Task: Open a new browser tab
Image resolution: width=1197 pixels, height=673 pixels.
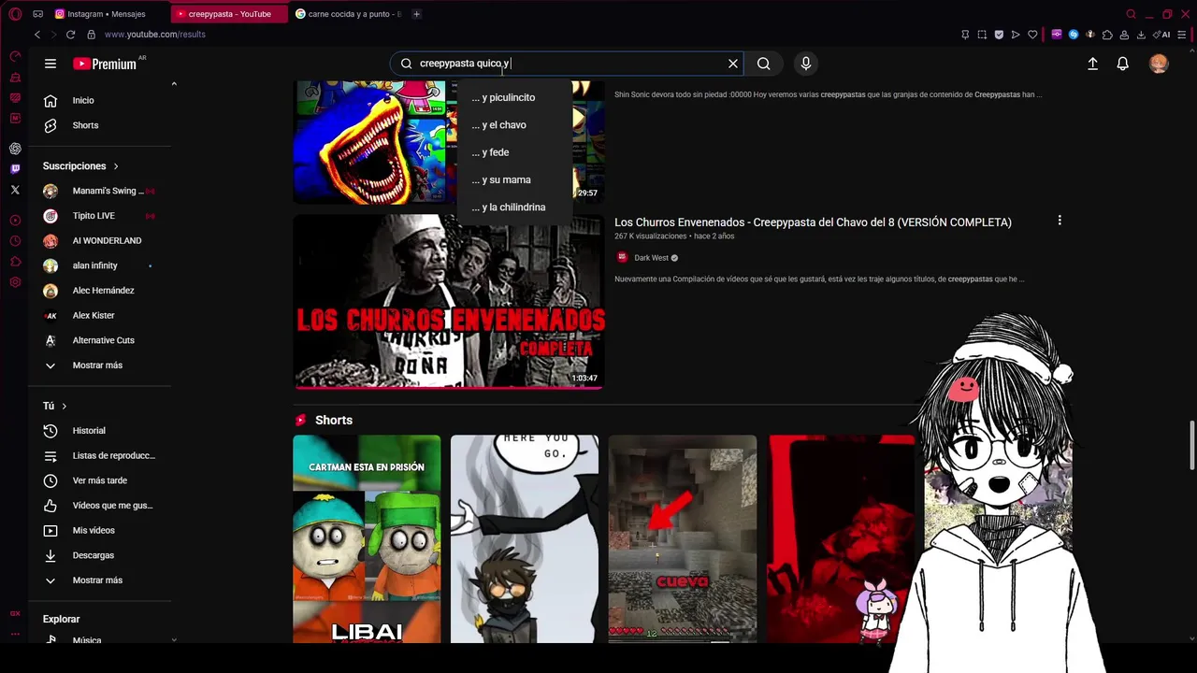Action: click(416, 14)
